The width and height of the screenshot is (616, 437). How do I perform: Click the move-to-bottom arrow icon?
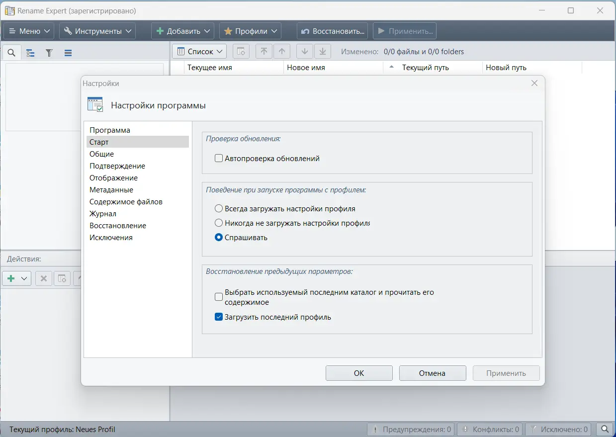(323, 52)
